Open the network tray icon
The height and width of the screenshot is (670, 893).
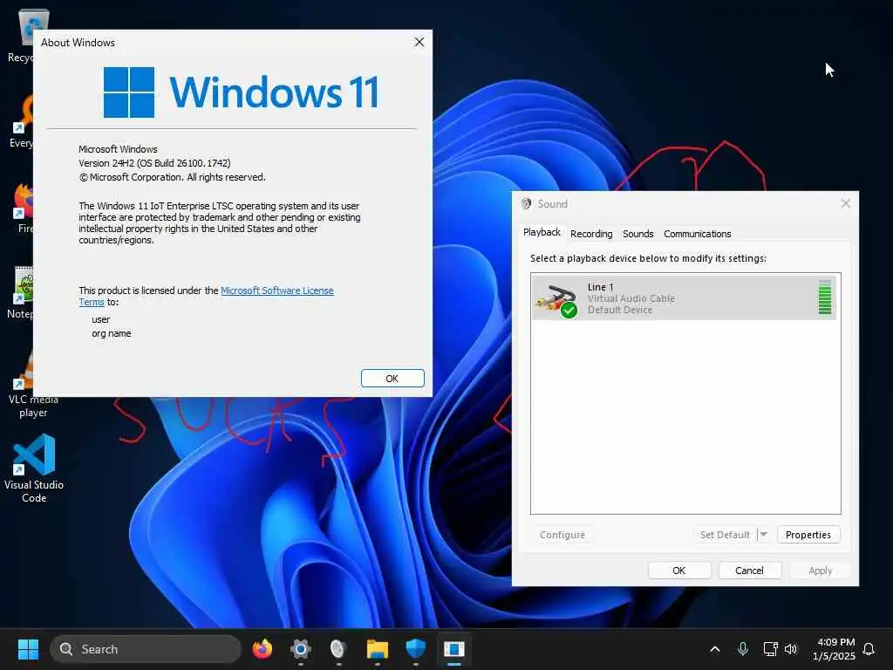770,649
